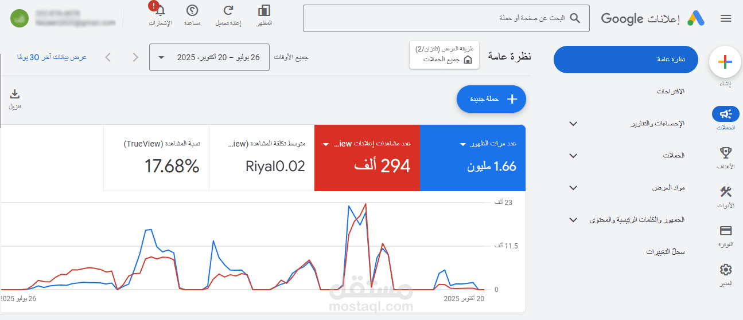
Task: Click inside the search field
Action: click(436, 18)
